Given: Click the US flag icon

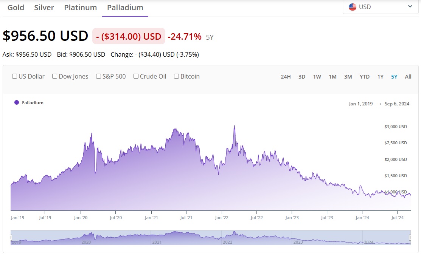Looking at the screenshot, I should [352, 7].
